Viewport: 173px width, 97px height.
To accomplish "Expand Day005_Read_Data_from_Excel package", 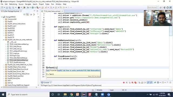I will (x=4, y=69).
